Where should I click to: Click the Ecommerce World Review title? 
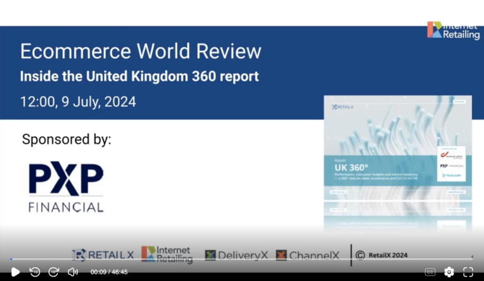[x=141, y=51]
